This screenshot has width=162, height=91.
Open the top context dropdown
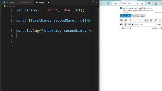point(131,25)
